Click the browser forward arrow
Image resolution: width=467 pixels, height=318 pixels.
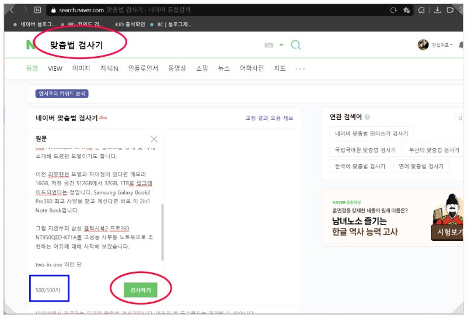tap(25, 10)
